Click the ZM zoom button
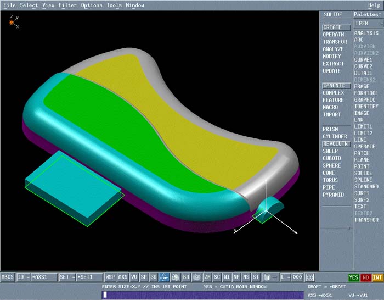 pyautogui.click(x=207, y=277)
